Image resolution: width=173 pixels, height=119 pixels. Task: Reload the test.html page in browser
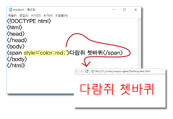[x=87, y=71]
